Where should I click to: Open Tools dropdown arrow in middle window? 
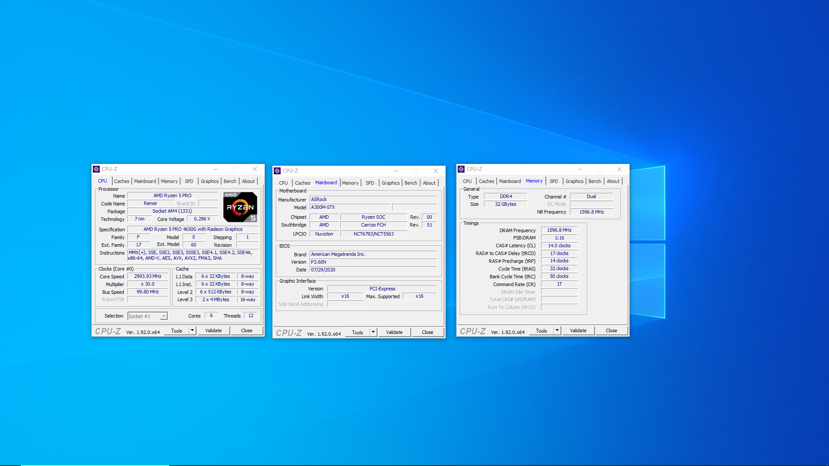pos(373,332)
